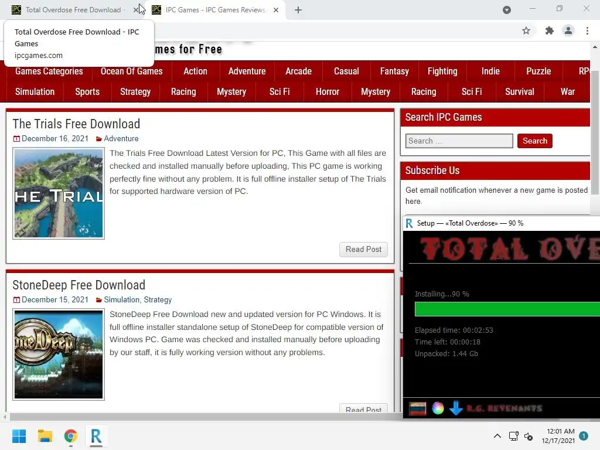The image size is (600, 450).
Task: Select the Horror category
Action: pos(328,92)
